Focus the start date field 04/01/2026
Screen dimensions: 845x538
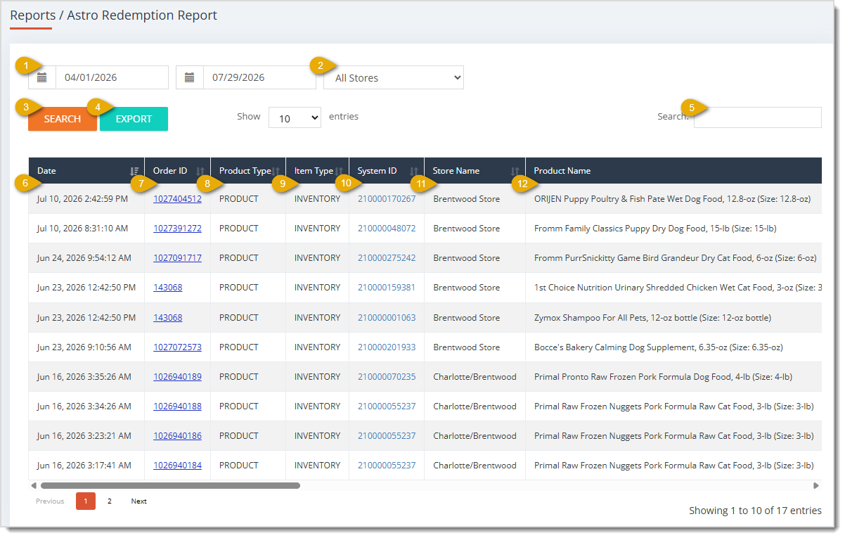[112, 77]
